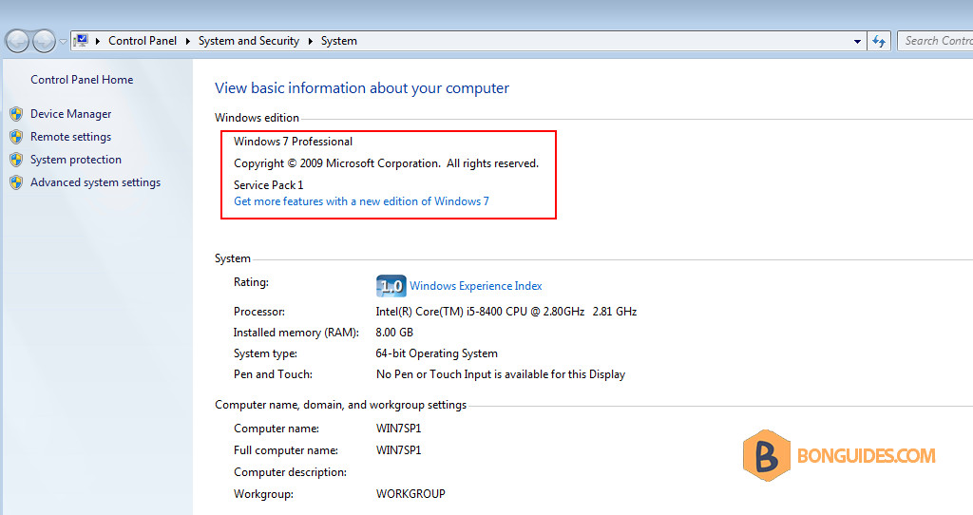
Task: Click the Installed memory (RAM) label
Action: [296, 333]
